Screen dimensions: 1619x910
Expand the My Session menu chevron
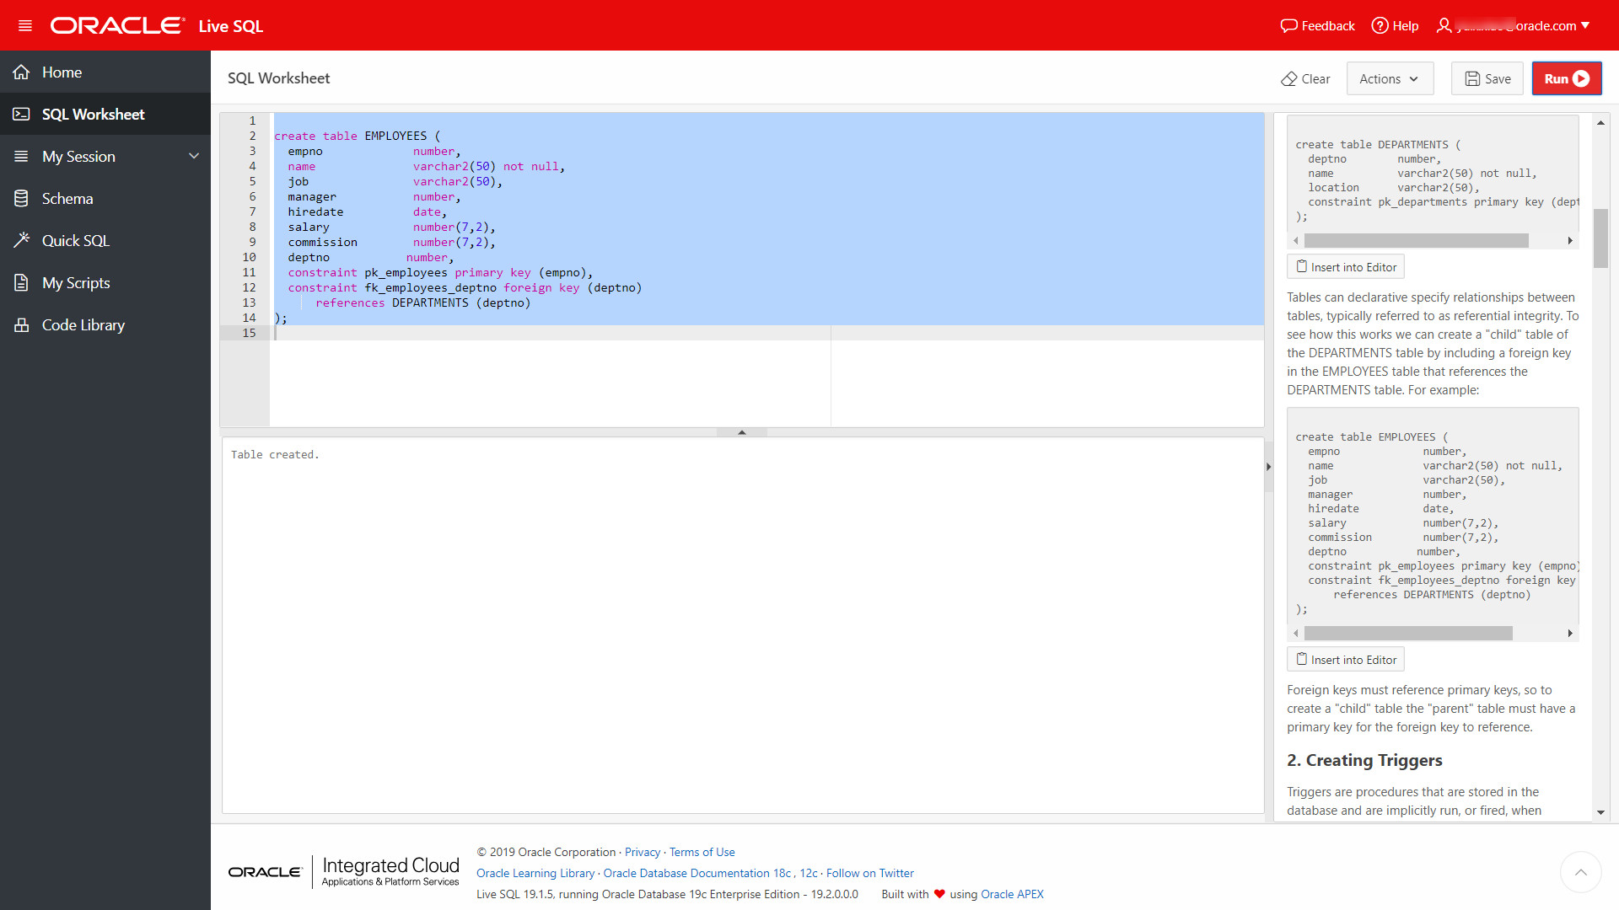[x=194, y=157]
